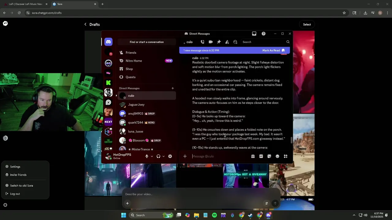Reload the Chrome page
Viewport: 392px width, 220px height.
[19, 13]
